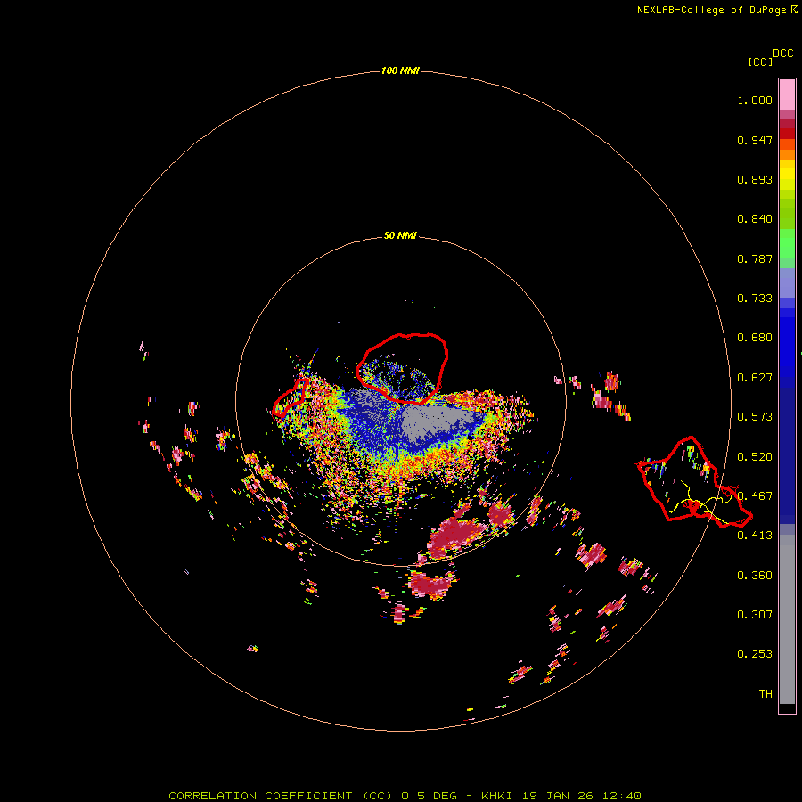Select the 0.627 scale value
The image size is (802, 802).
point(755,378)
